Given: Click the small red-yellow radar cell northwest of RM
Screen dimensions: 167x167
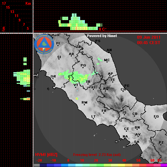Looking at the screenshot, I should (x=77, y=99).
